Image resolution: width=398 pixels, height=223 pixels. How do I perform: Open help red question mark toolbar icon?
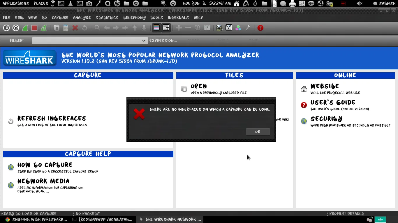click(260, 28)
